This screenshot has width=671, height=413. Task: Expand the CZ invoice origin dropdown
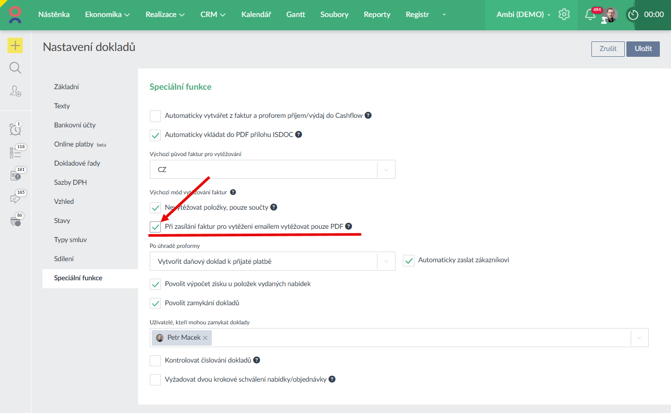(386, 170)
